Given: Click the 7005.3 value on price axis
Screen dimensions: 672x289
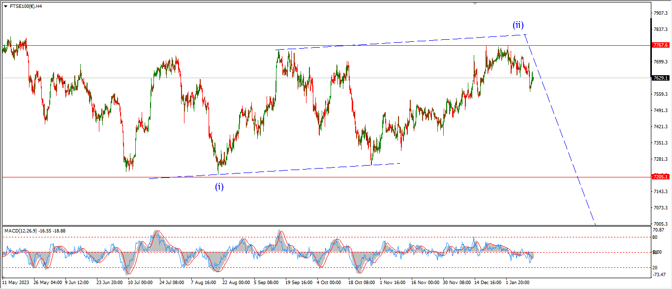Looking at the screenshot, I should 660,223.
